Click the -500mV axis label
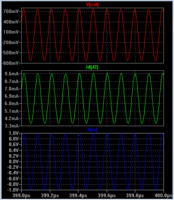Screen dimensions: 174x200 10,53
